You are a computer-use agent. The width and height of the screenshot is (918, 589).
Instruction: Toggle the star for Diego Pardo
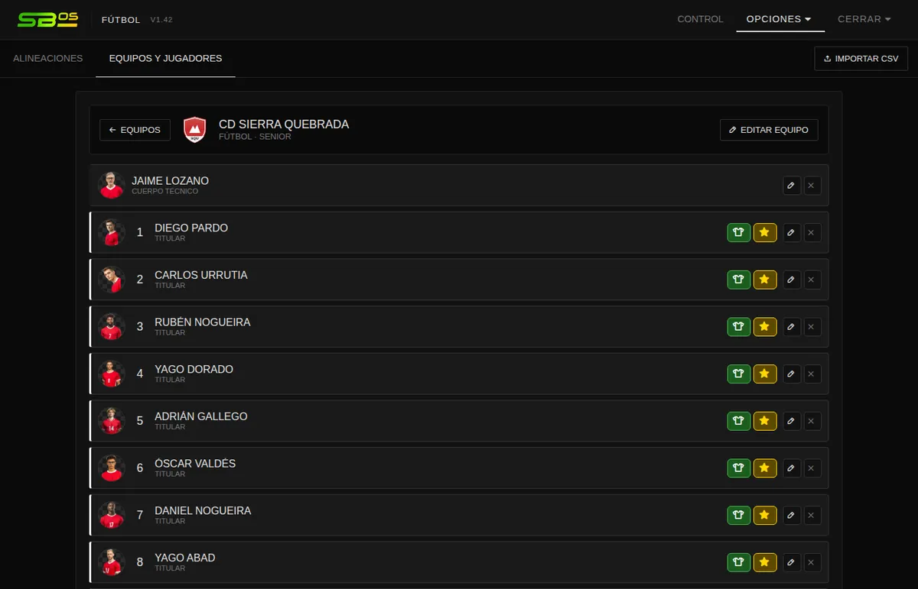click(x=765, y=233)
